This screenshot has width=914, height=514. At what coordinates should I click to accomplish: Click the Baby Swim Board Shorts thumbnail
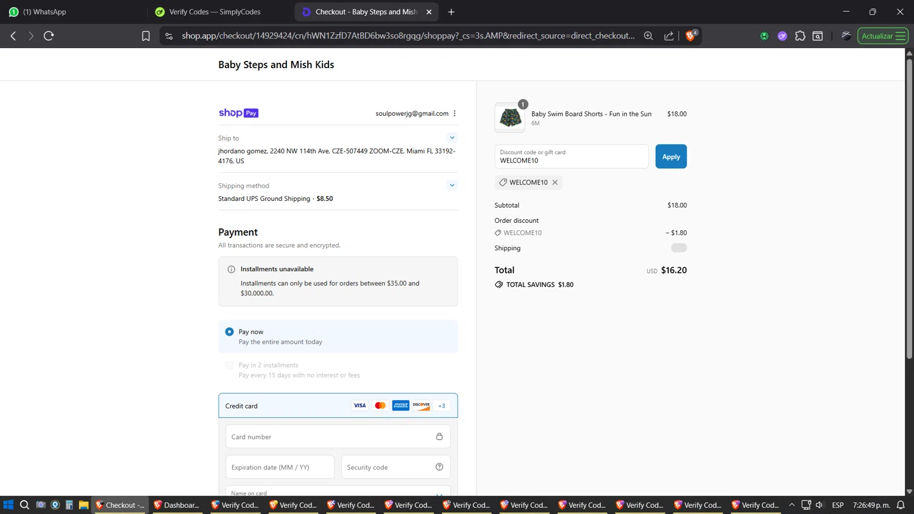tap(510, 118)
